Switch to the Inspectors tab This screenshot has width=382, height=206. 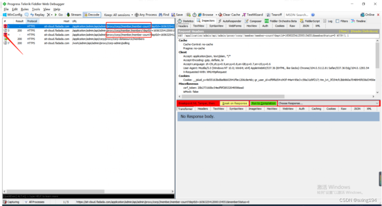pos(206,21)
